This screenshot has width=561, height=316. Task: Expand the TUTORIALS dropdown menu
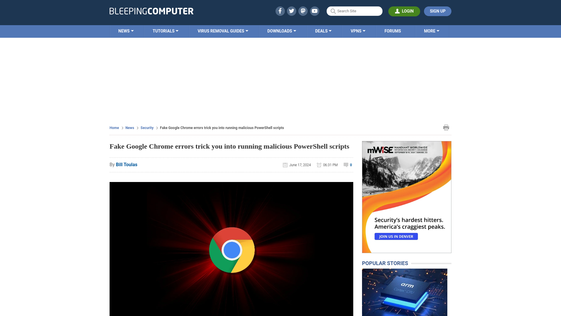[x=165, y=31]
